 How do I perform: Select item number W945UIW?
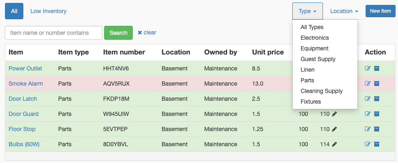116,114
